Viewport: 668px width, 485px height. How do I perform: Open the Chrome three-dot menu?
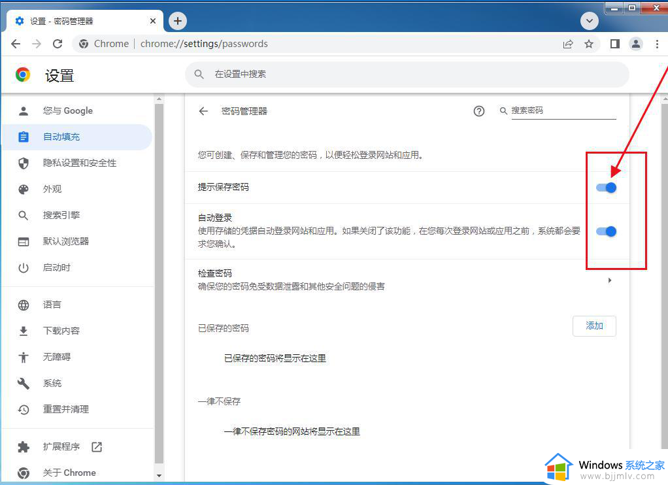click(x=657, y=44)
